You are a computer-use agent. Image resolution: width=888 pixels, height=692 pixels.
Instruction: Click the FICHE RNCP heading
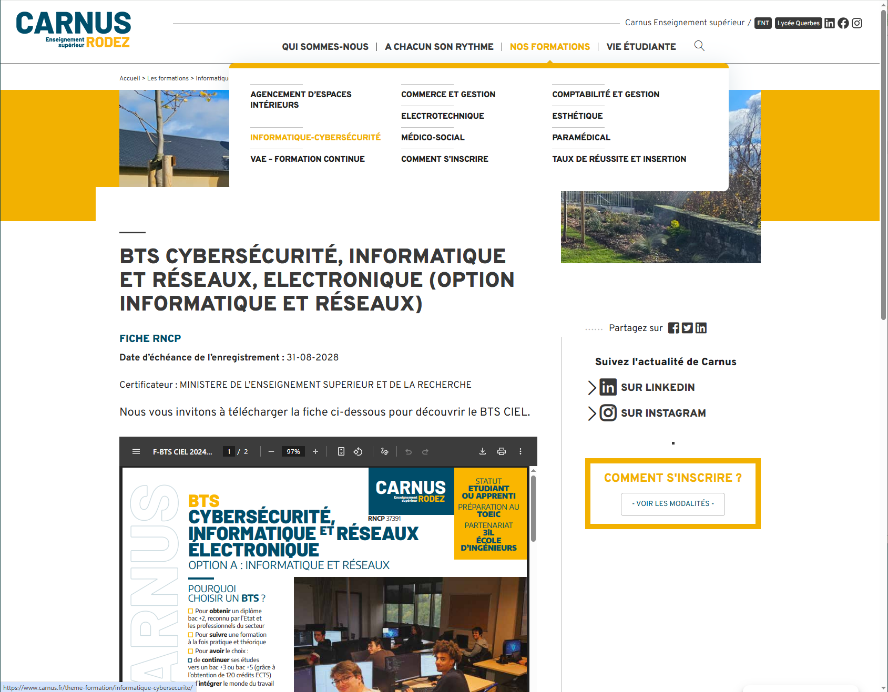(x=150, y=338)
